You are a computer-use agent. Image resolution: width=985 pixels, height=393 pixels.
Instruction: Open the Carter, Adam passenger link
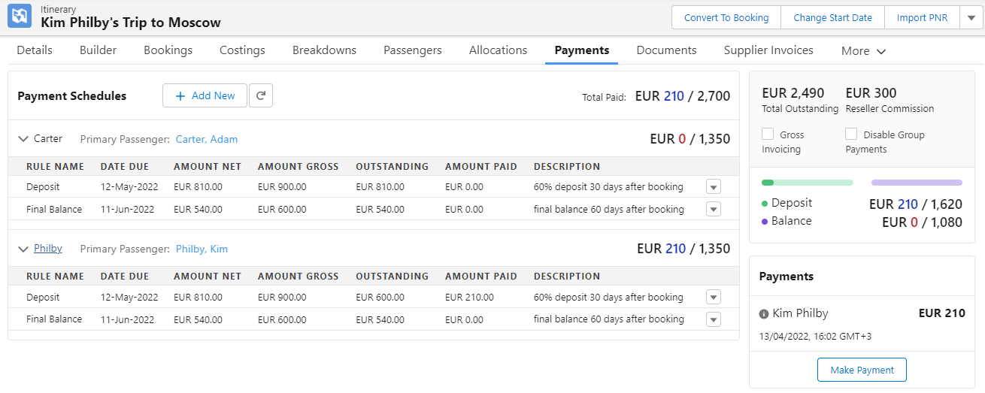pos(207,139)
